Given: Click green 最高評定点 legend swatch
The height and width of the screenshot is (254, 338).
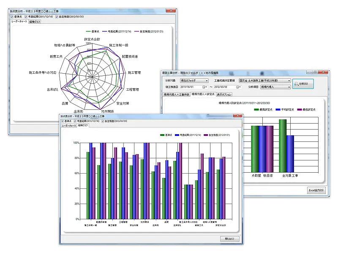Looking at the screenshot, I should click(x=256, y=110).
